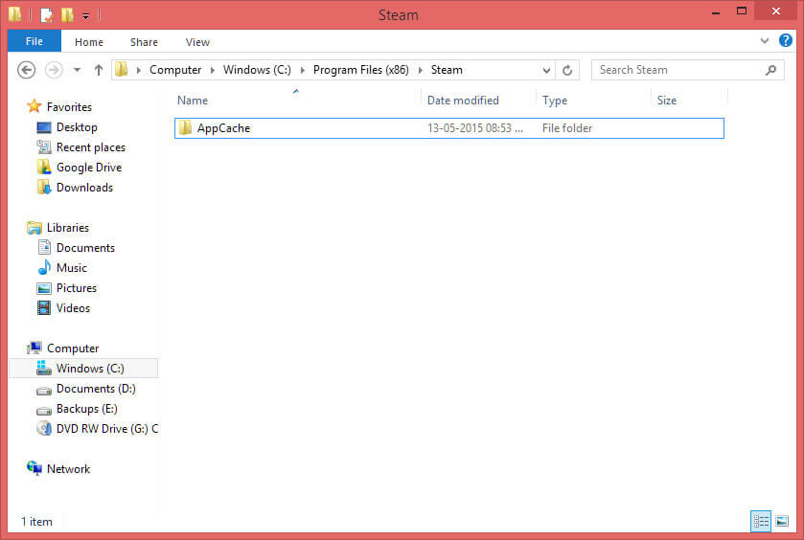Open the Music library
This screenshot has width=804, height=540.
coord(72,268)
